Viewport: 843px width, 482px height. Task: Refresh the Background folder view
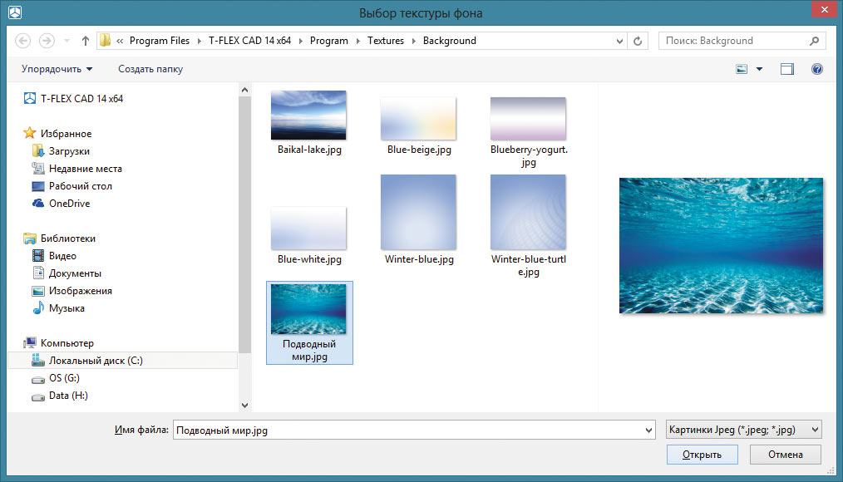638,41
